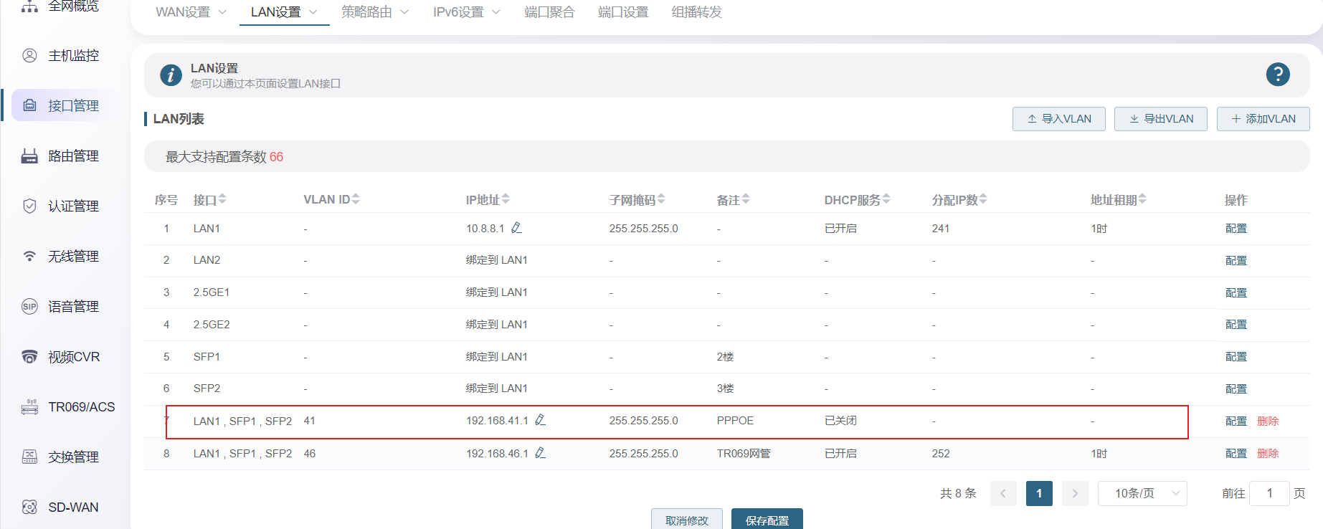Switch to the 端口聚合 tab
The width and height of the screenshot is (1323, 529).
549,12
